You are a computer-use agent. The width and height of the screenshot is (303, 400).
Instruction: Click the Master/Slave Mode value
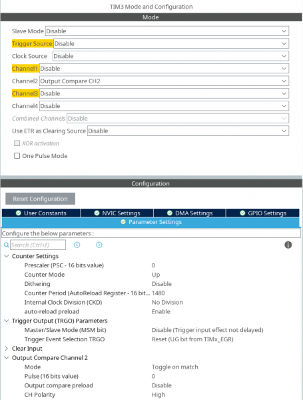pyautogui.click(x=207, y=330)
